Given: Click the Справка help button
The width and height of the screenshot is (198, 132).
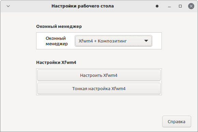Looking at the screenshot, I should tap(177, 121).
